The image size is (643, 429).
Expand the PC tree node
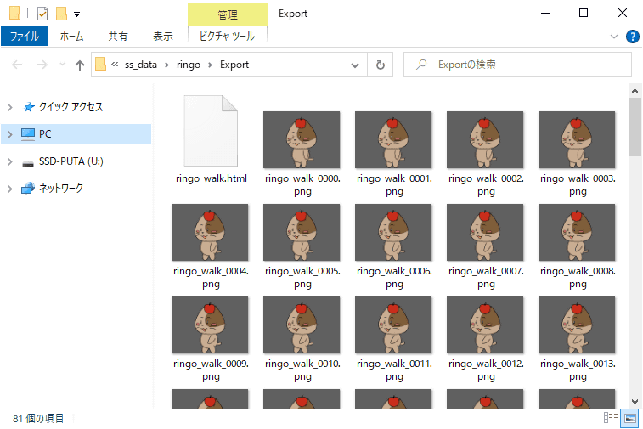pyautogui.click(x=10, y=134)
